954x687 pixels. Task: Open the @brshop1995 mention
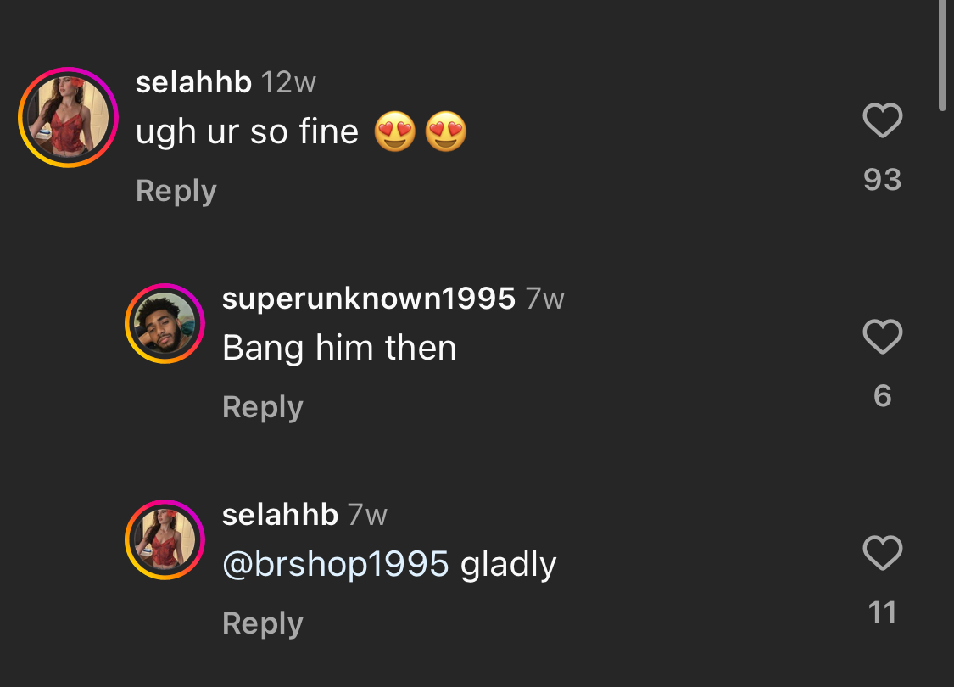pyautogui.click(x=336, y=564)
